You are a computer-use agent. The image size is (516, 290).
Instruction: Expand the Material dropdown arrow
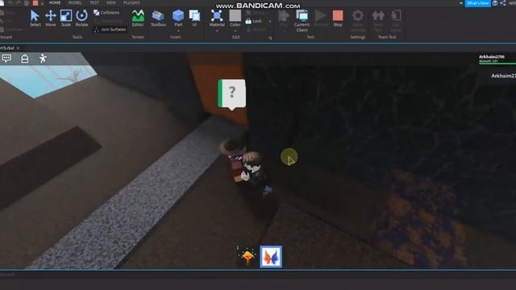(x=217, y=31)
